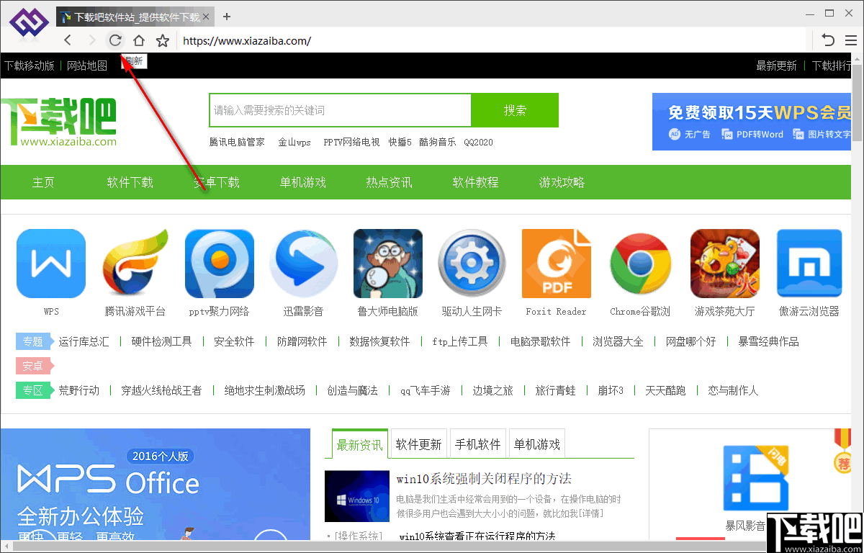Image resolution: width=864 pixels, height=553 pixels.
Task: Click the 专题 category label
Action: (x=33, y=341)
